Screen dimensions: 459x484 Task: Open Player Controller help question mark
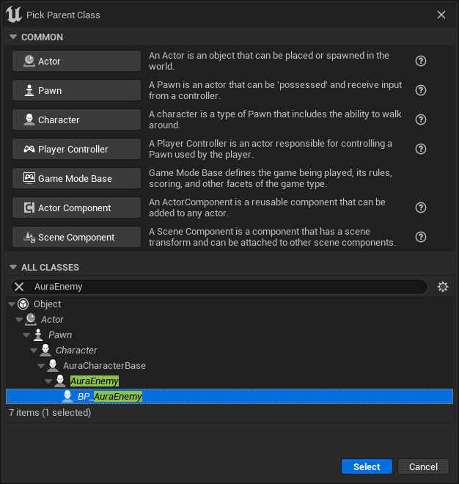421,150
